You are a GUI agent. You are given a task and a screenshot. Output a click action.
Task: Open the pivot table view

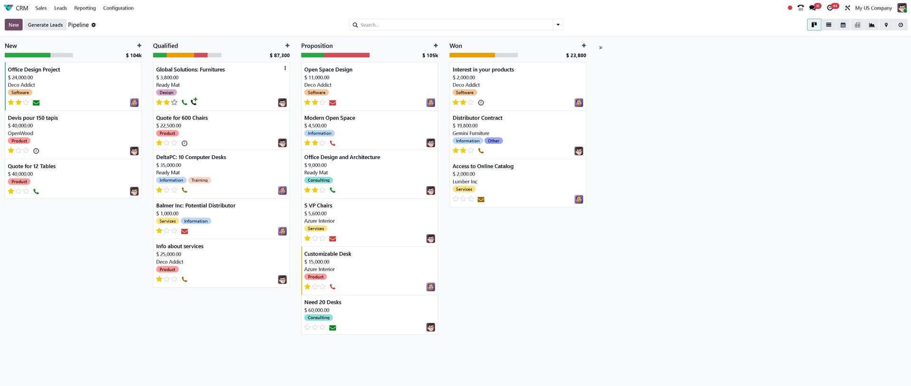click(857, 25)
